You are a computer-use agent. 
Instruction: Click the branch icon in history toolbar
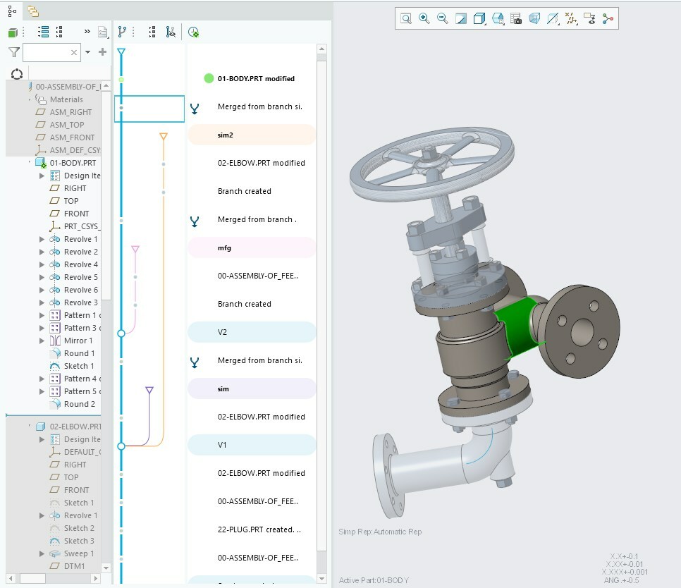[x=123, y=32]
